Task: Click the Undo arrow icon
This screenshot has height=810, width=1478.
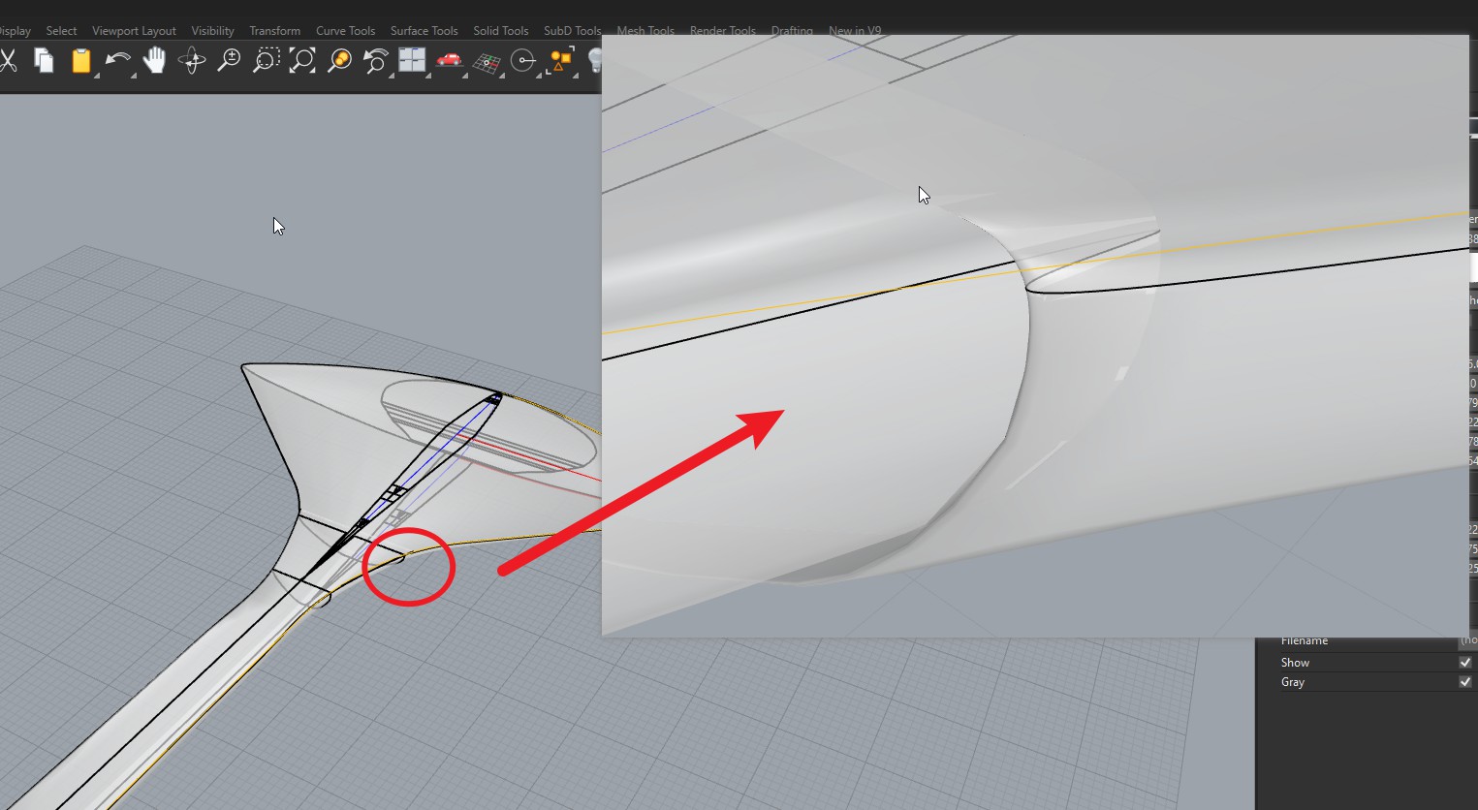Action: pyautogui.click(x=117, y=61)
